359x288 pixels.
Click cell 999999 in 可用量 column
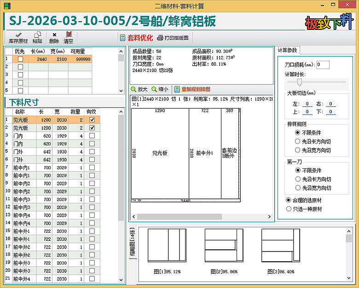pos(80,59)
